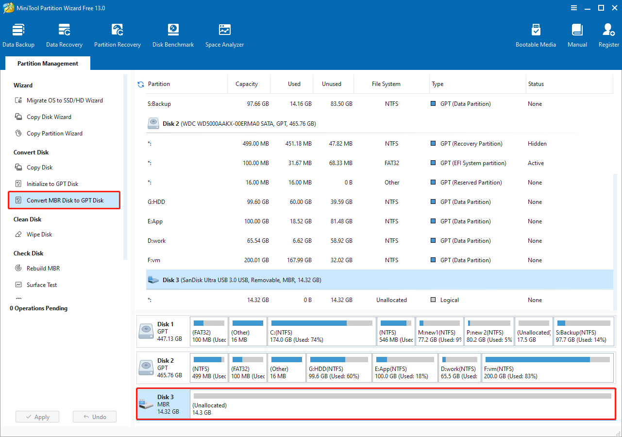Choose Wipe Disk under Clean Disk
This screenshot has width=622, height=437.
tap(39, 235)
